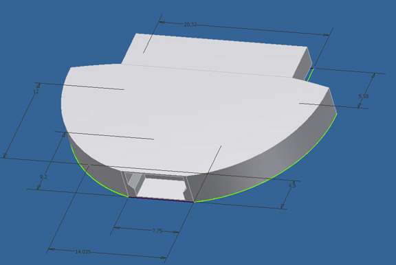Select the flat right side face of body
Viewport: 396px width, 265px height.
tap(332, 101)
